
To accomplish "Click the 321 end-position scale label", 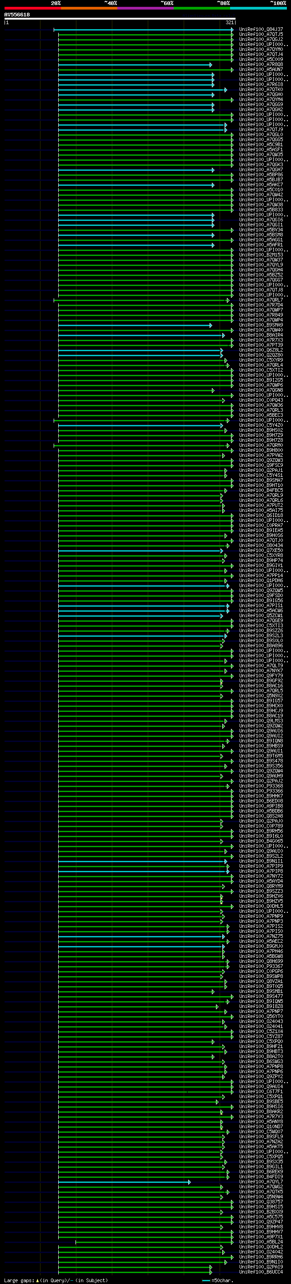I will [x=229, y=22].
